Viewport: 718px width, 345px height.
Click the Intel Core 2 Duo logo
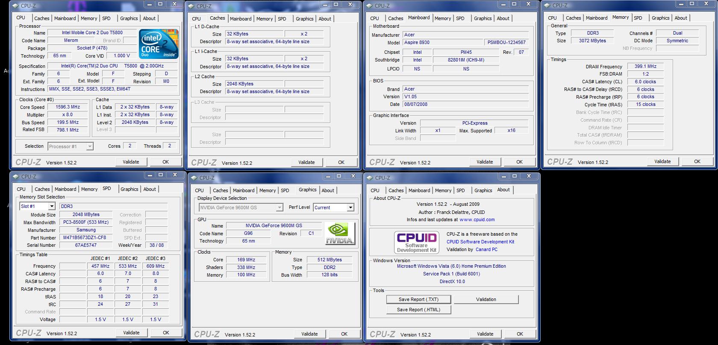[x=159, y=44]
